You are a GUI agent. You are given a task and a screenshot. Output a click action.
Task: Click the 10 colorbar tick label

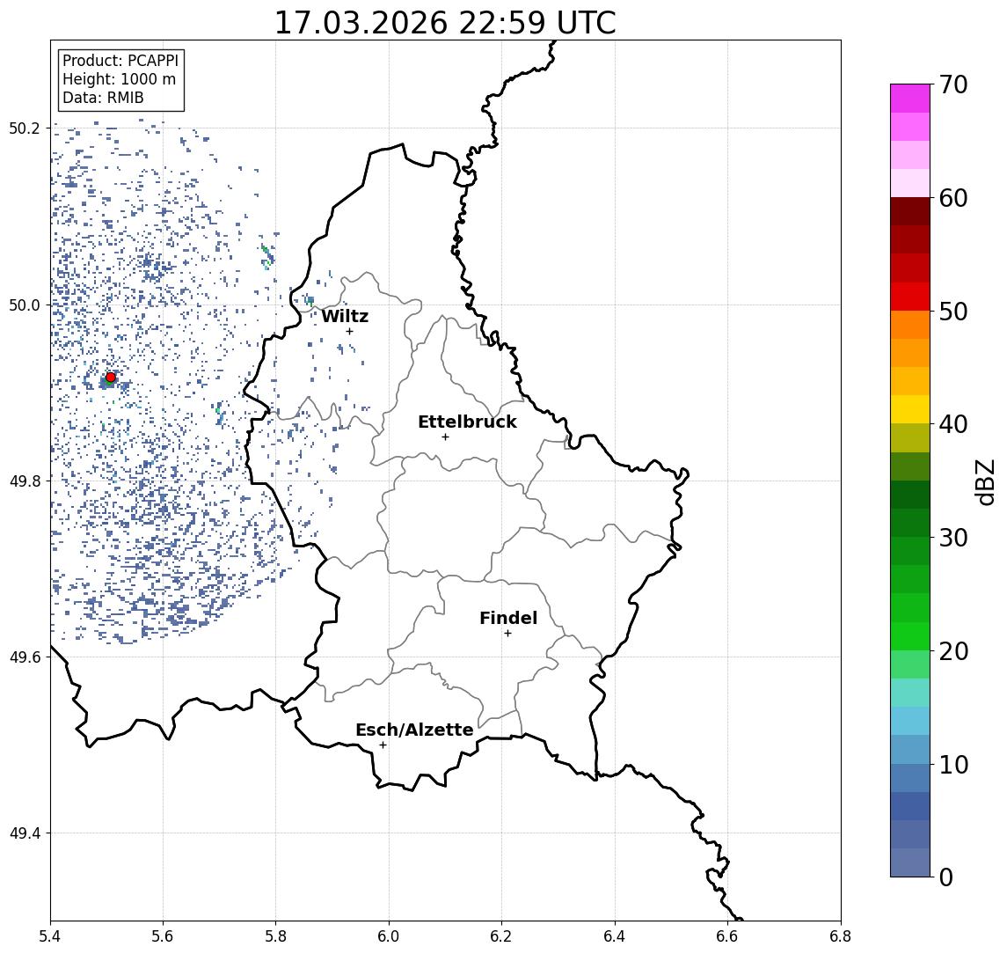tap(953, 765)
